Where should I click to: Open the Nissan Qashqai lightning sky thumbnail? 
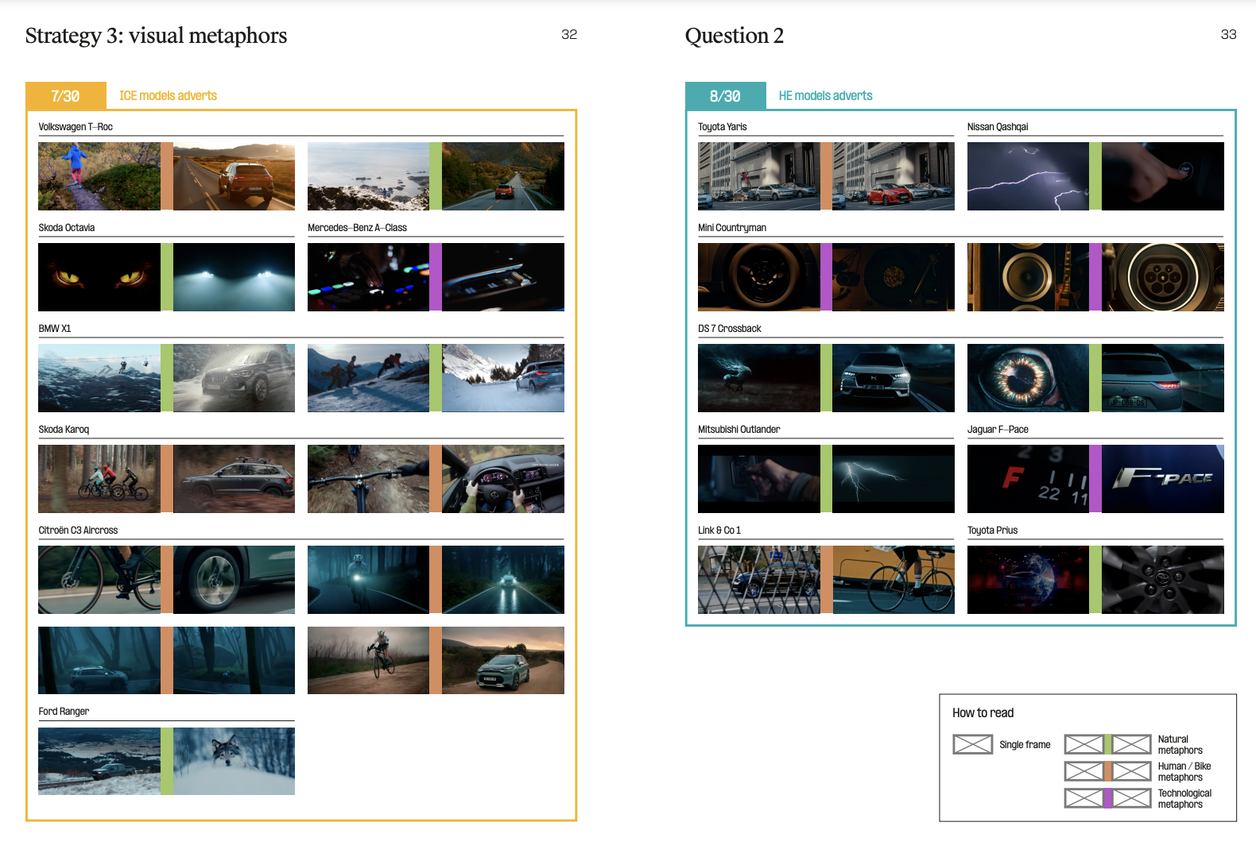click(x=1028, y=176)
